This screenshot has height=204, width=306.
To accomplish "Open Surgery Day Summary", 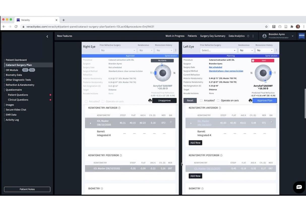I will 213,36.
